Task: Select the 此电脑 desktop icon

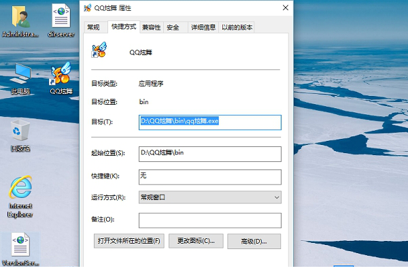Action: coord(20,79)
